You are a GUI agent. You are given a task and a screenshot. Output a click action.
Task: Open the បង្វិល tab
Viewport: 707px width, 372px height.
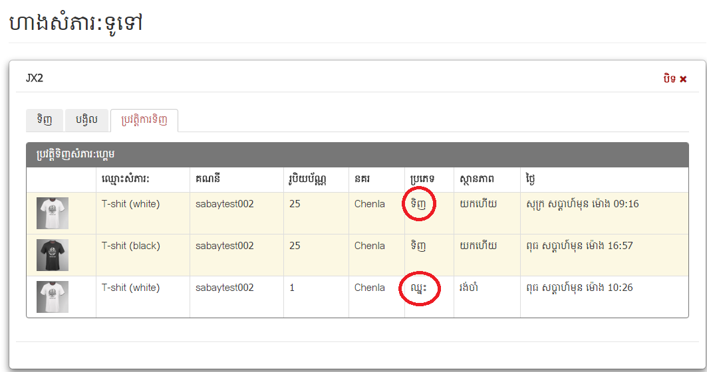86,120
